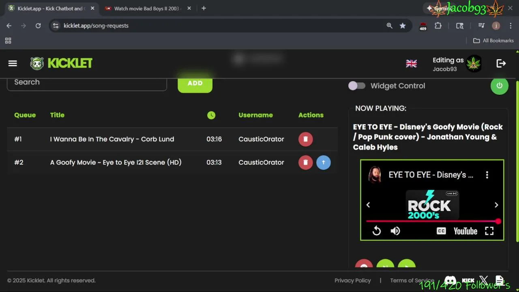Click the NOW PLAYING song title text
Screen dimensions: 519x292
pyautogui.click(x=428, y=137)
